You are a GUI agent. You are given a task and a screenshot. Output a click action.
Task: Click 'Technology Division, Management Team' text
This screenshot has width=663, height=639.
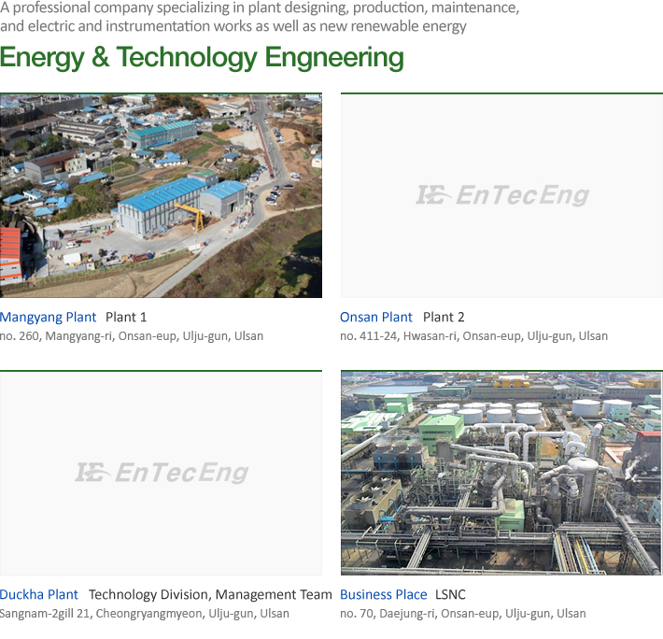coord(210,595)
